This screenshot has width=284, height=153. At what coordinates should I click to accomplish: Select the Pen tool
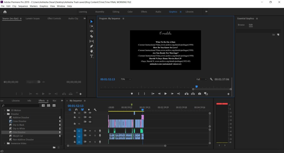coord(92,46)
